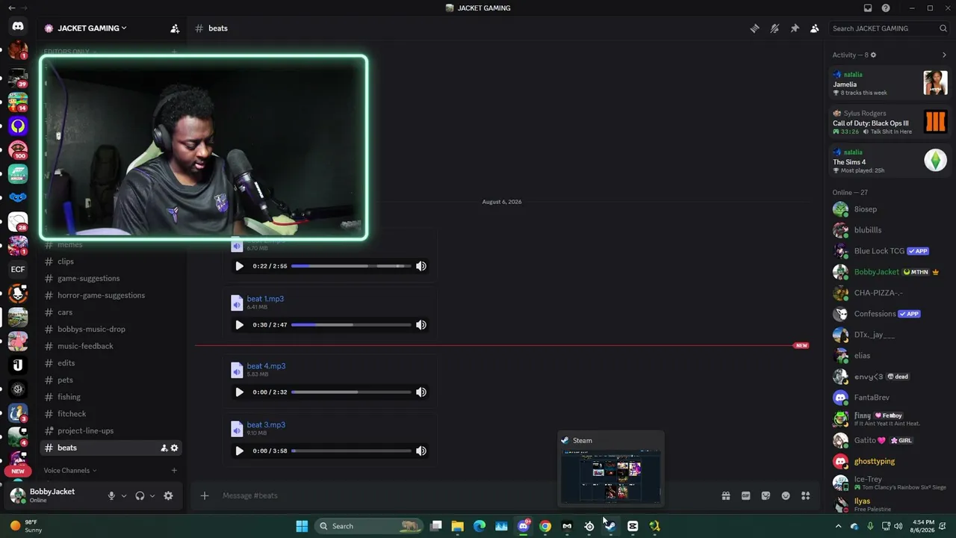Open Discord direct messages home icon

(x=18, y=27)
